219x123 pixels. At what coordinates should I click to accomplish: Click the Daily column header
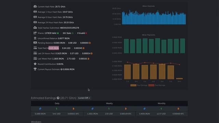(57, 103)
